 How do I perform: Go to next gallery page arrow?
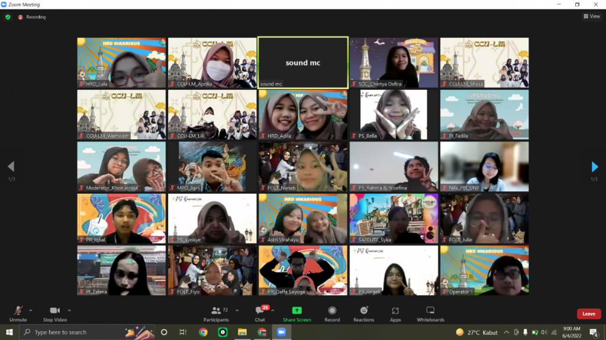pyautogui.click(x=595, y=167)
